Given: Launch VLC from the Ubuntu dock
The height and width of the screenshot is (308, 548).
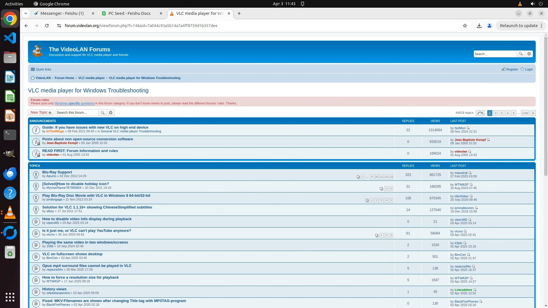Looking at the screenshot, I should click(x=10, y=213).
